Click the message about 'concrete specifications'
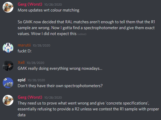The height and width of the screenshot is (120, 161). [x=88, y=109]
